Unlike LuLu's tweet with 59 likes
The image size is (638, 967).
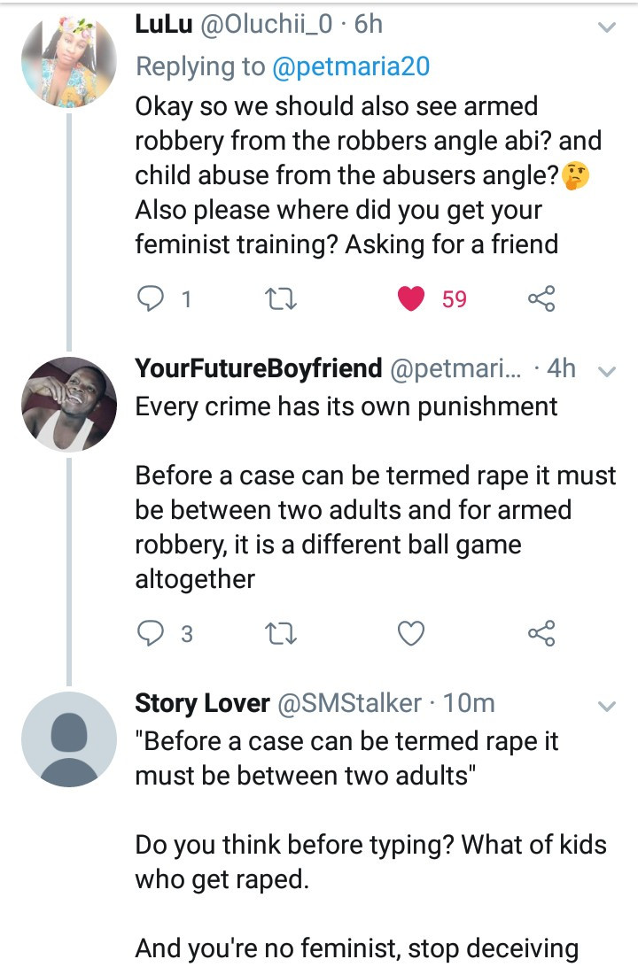point(411,300)
